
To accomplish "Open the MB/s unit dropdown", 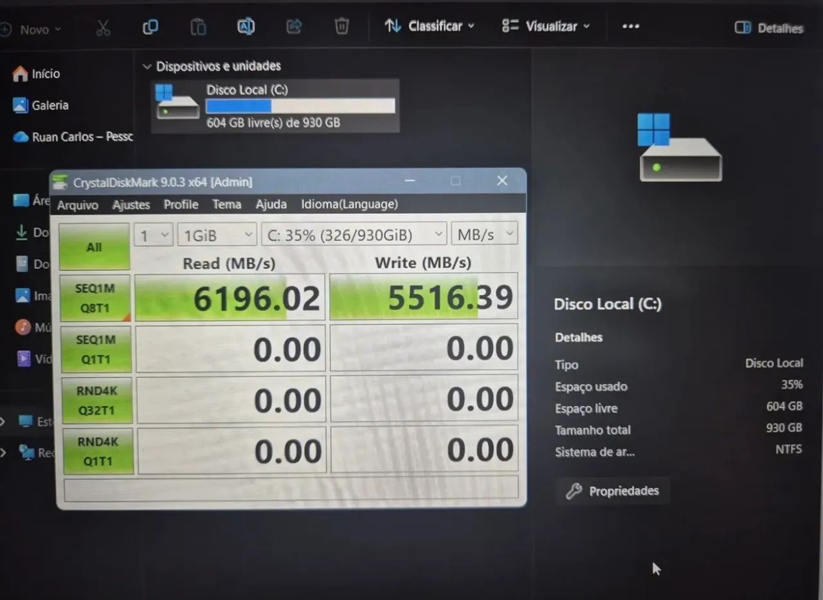I will tap(484, 234).
